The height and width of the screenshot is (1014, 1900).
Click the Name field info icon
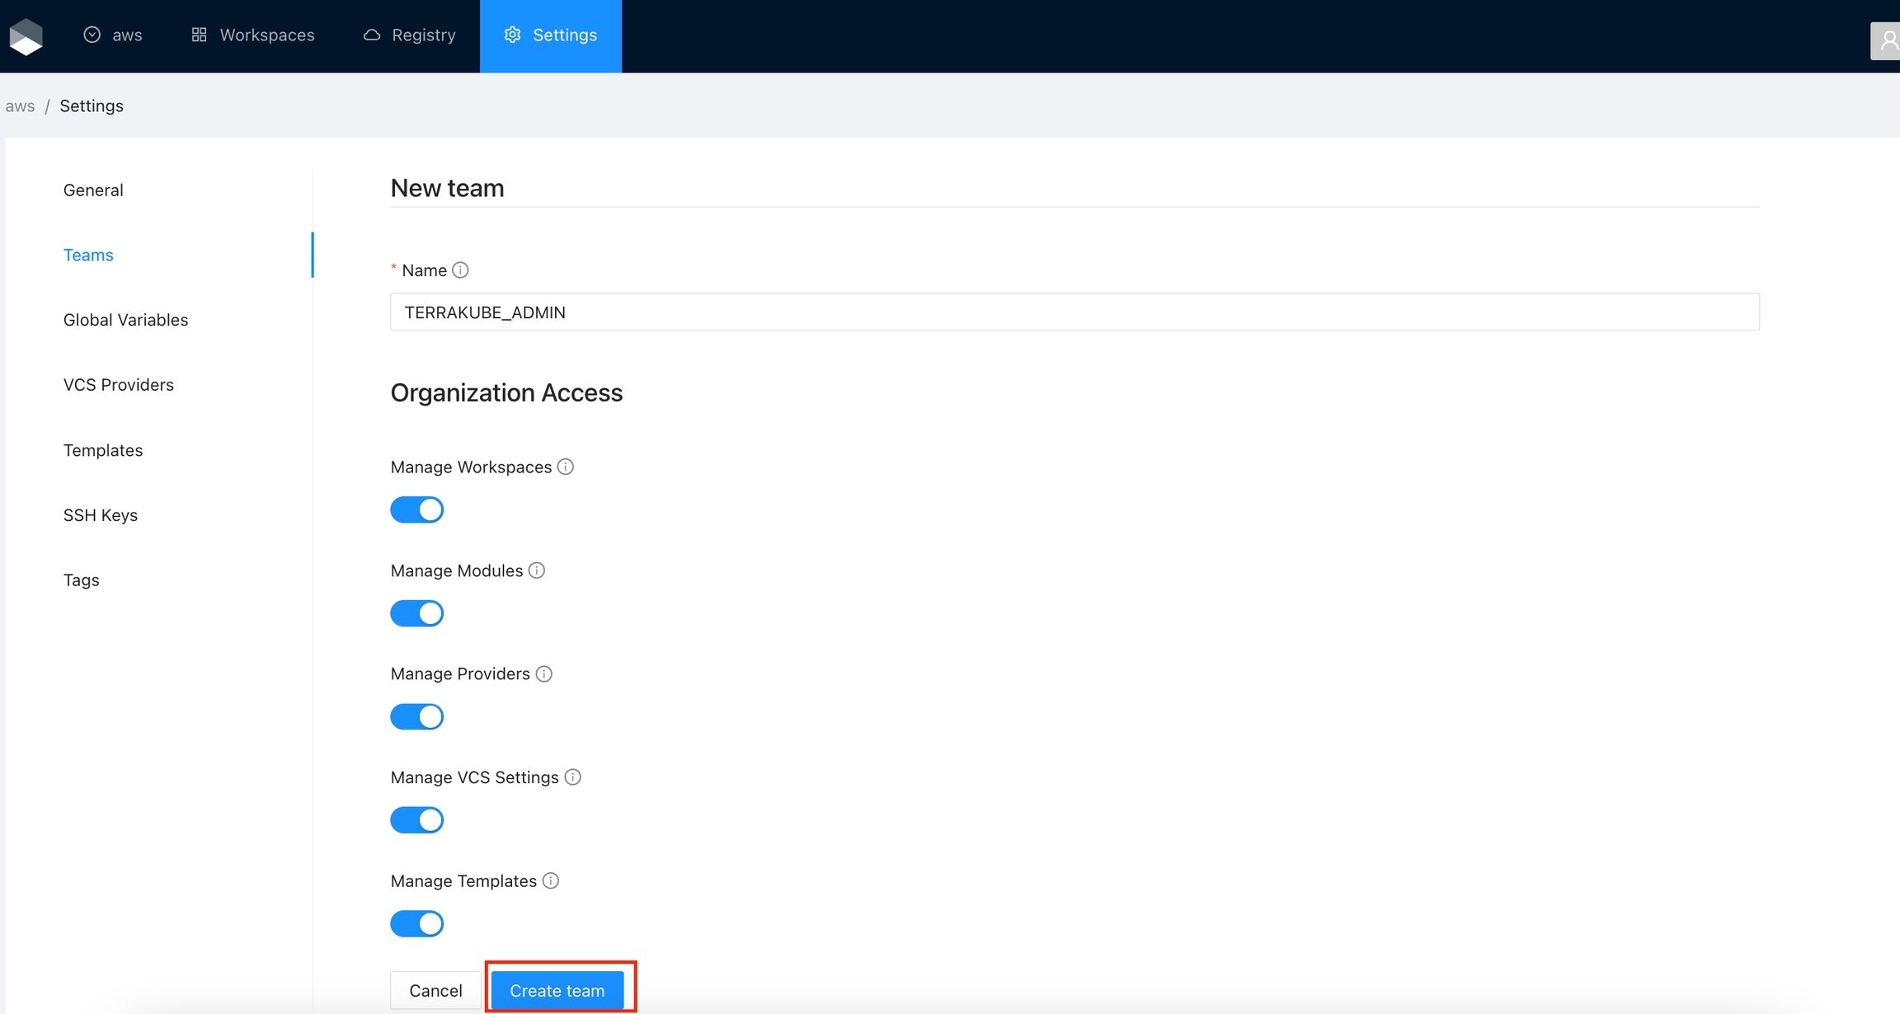(x=460, y=270)
